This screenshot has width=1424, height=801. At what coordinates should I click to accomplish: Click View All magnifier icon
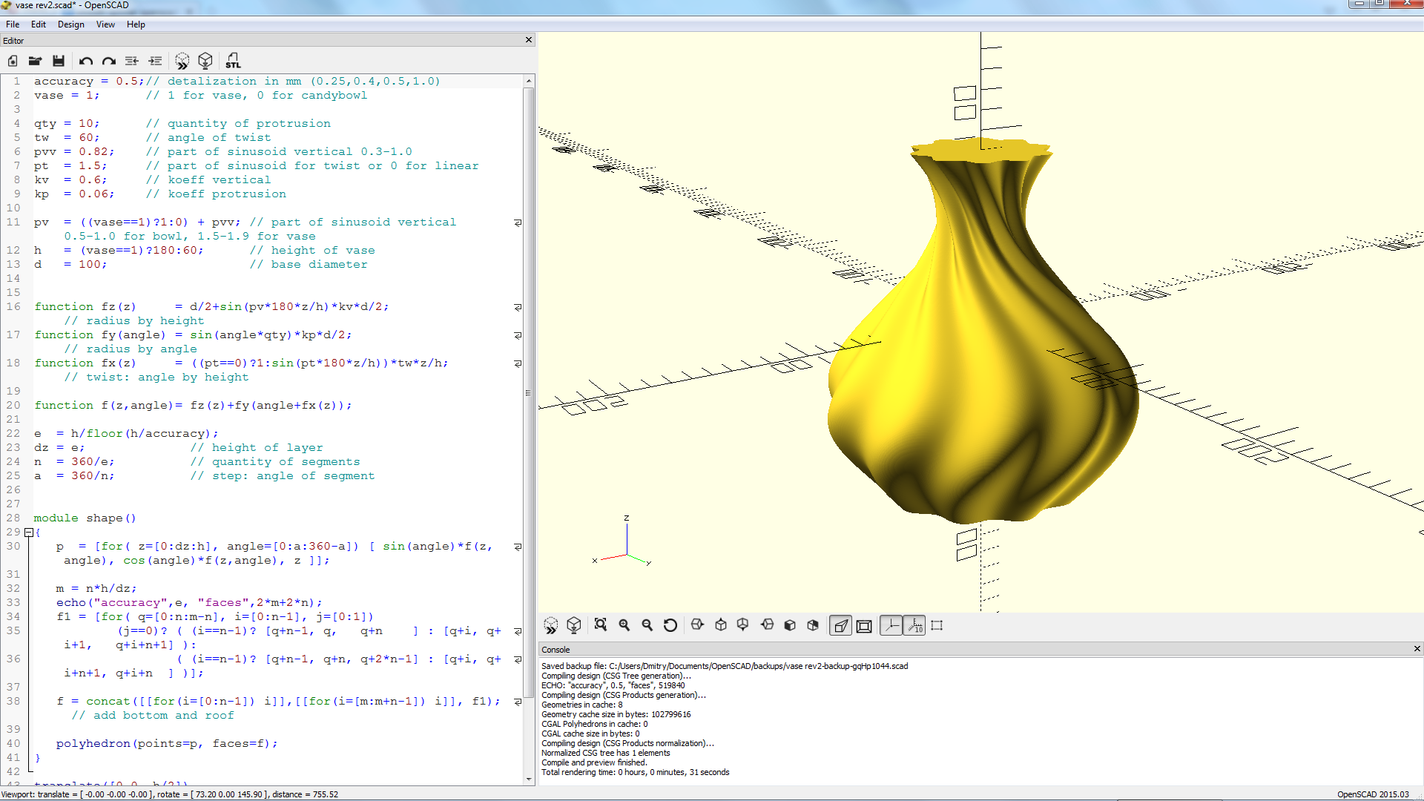[x=601, y=625]
